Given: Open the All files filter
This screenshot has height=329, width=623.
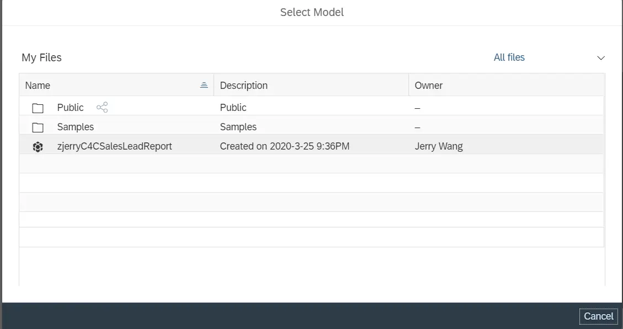Looking at the screenshot, I should tap(509, 57).
